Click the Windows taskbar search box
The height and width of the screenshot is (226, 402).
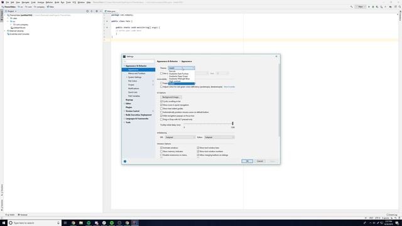[34, 223]
